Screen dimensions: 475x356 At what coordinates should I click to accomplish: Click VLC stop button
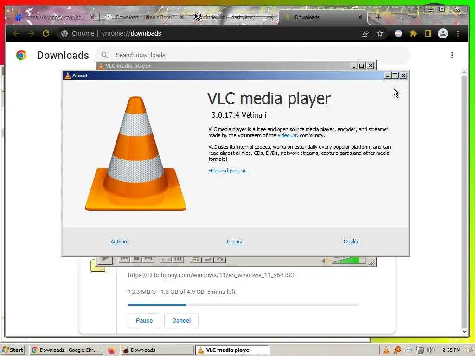(136, 259)
